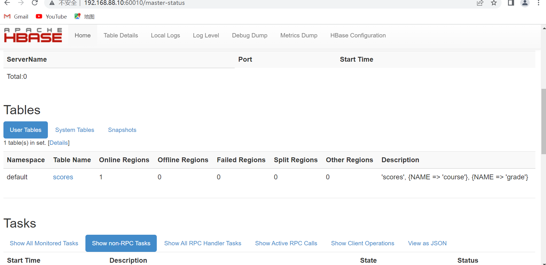Click the not-secure warning triangle icon
Screen dimensions: 546x265
(x=52, y=3)
